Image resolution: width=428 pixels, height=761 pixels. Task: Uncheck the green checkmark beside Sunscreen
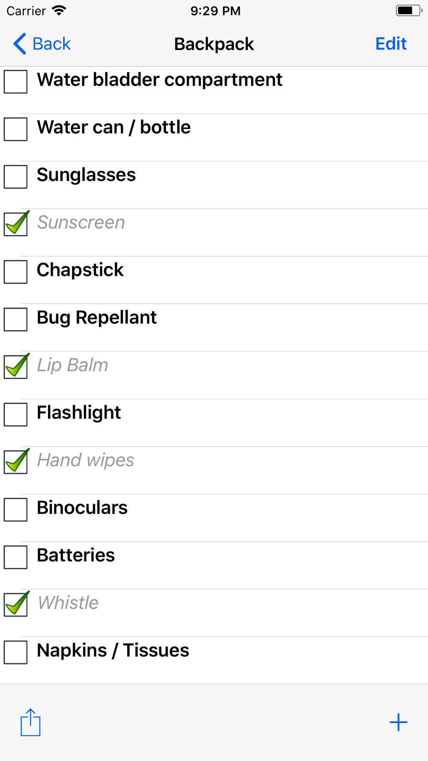[x=16, y=223]
